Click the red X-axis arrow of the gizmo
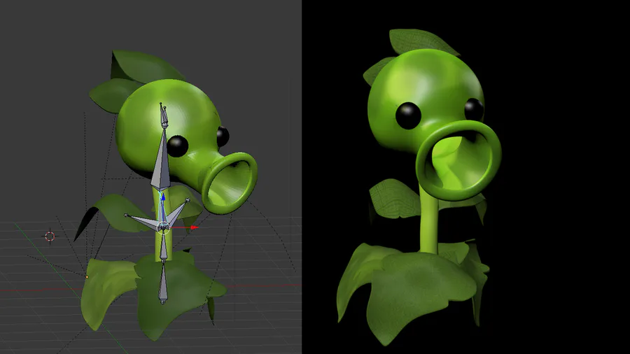This screenshot has width=630, height=354. [195, 227]
